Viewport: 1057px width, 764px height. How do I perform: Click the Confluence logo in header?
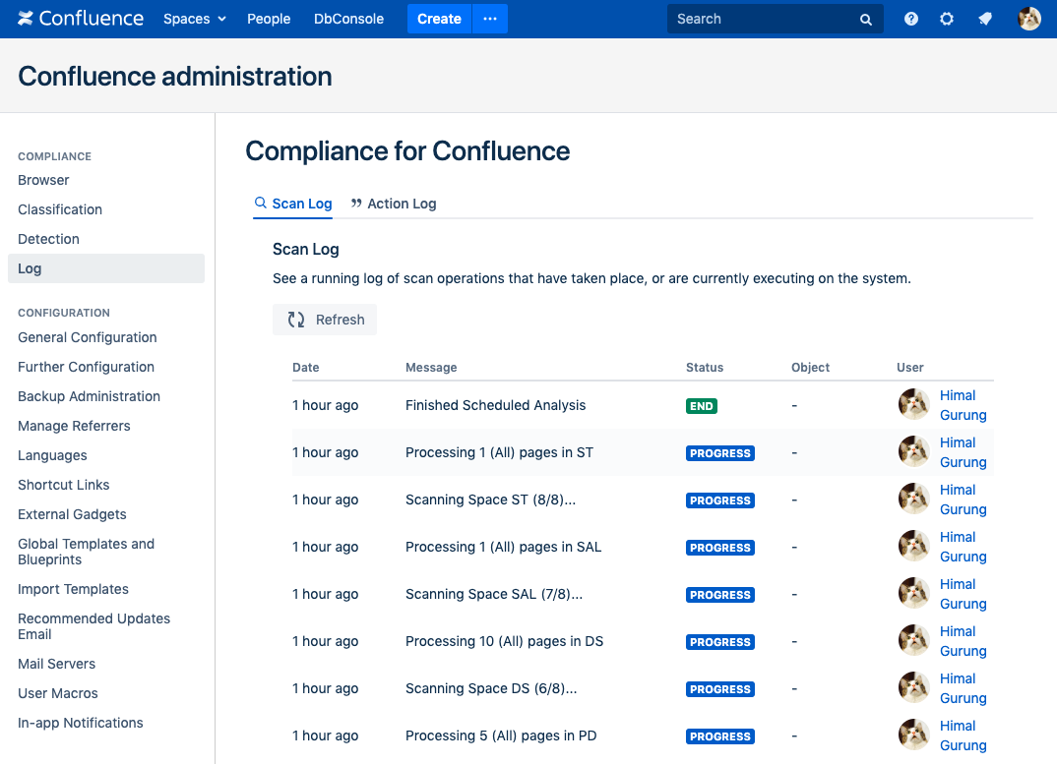click(x=81, y=19)
